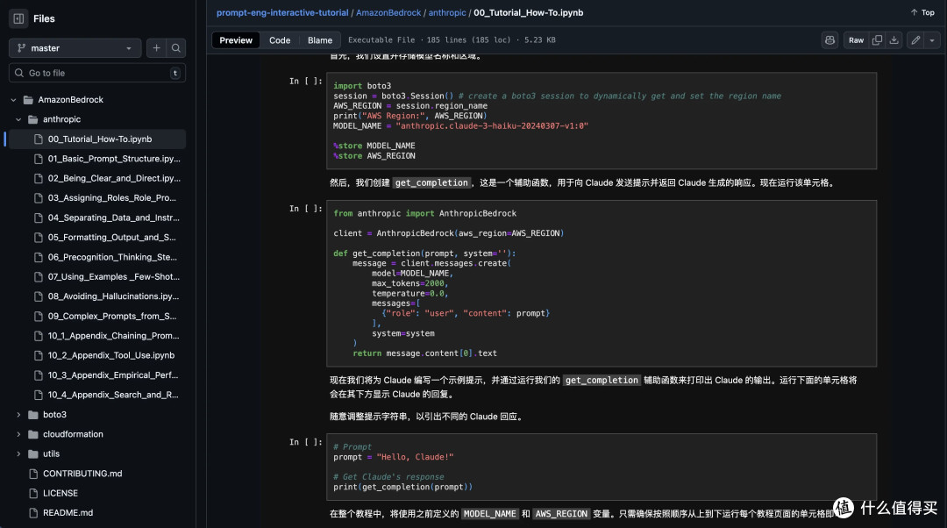This screenshot has height=528, width=947.
Task: Click the search files magnifier icon
Action: tap(175, 48)
